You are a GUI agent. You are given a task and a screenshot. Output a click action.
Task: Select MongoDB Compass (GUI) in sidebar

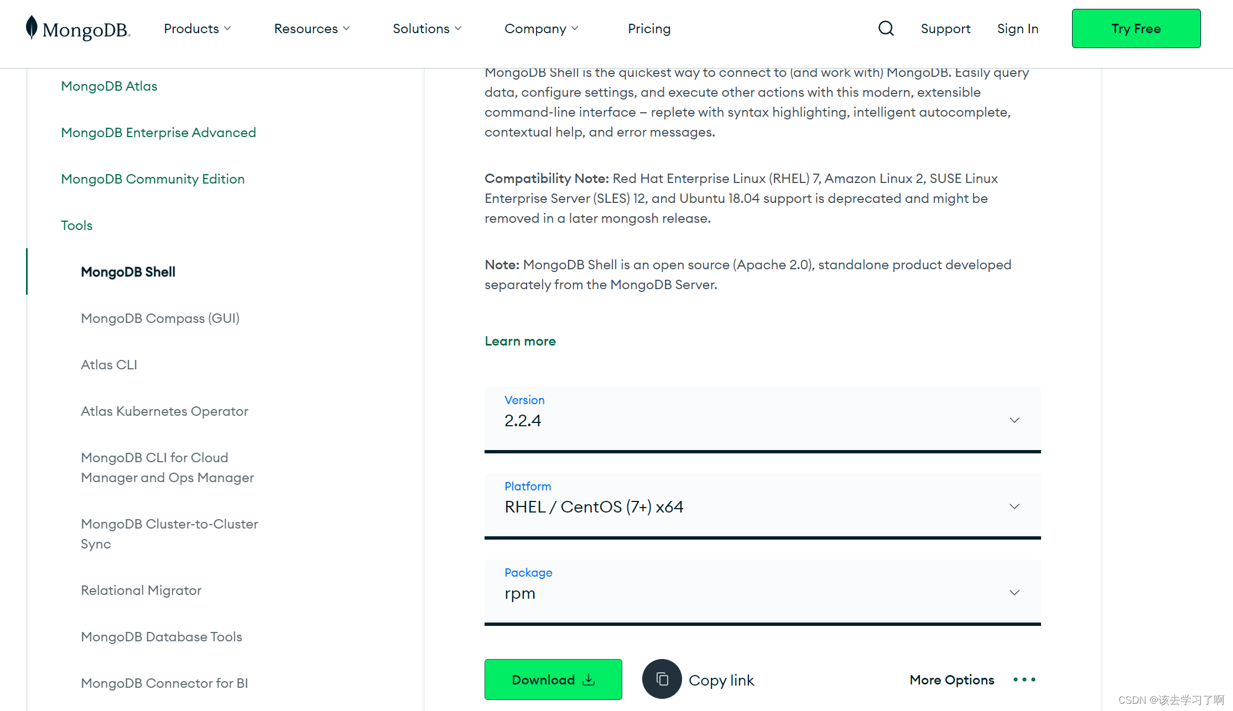click(160, 318)
